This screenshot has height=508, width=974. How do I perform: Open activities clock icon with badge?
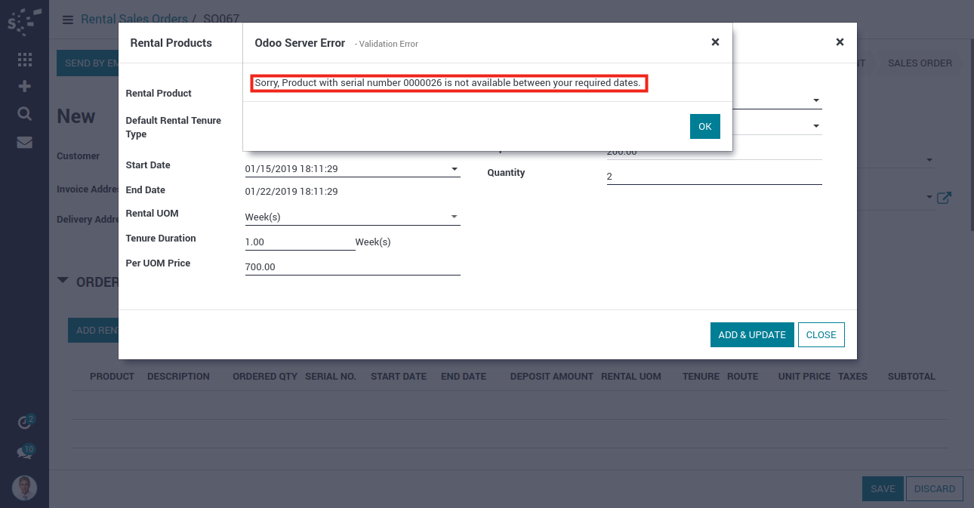[25, 423]
